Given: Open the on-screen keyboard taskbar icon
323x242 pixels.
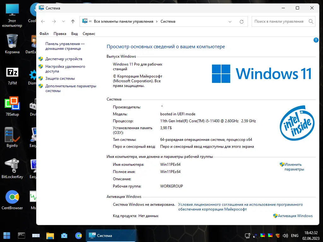Looking at the screenshot, I should click(x=36, y=236).
